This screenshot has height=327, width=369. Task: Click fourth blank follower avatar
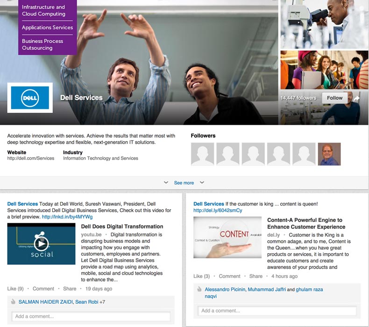(x=279, y=154)
